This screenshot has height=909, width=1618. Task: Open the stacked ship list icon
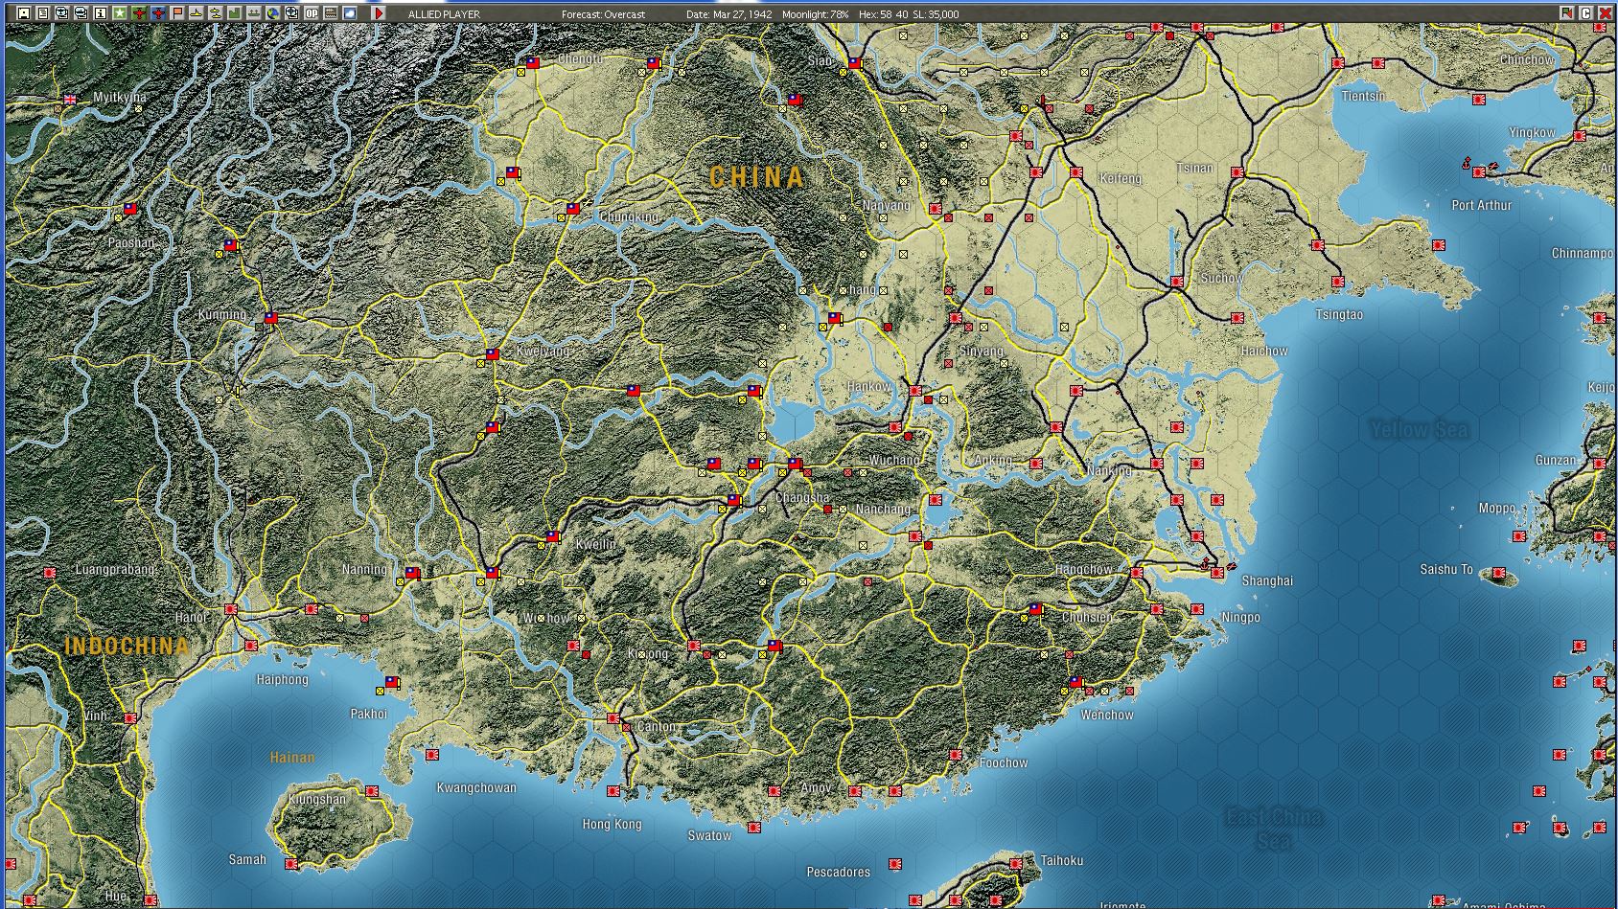(81, 13)
